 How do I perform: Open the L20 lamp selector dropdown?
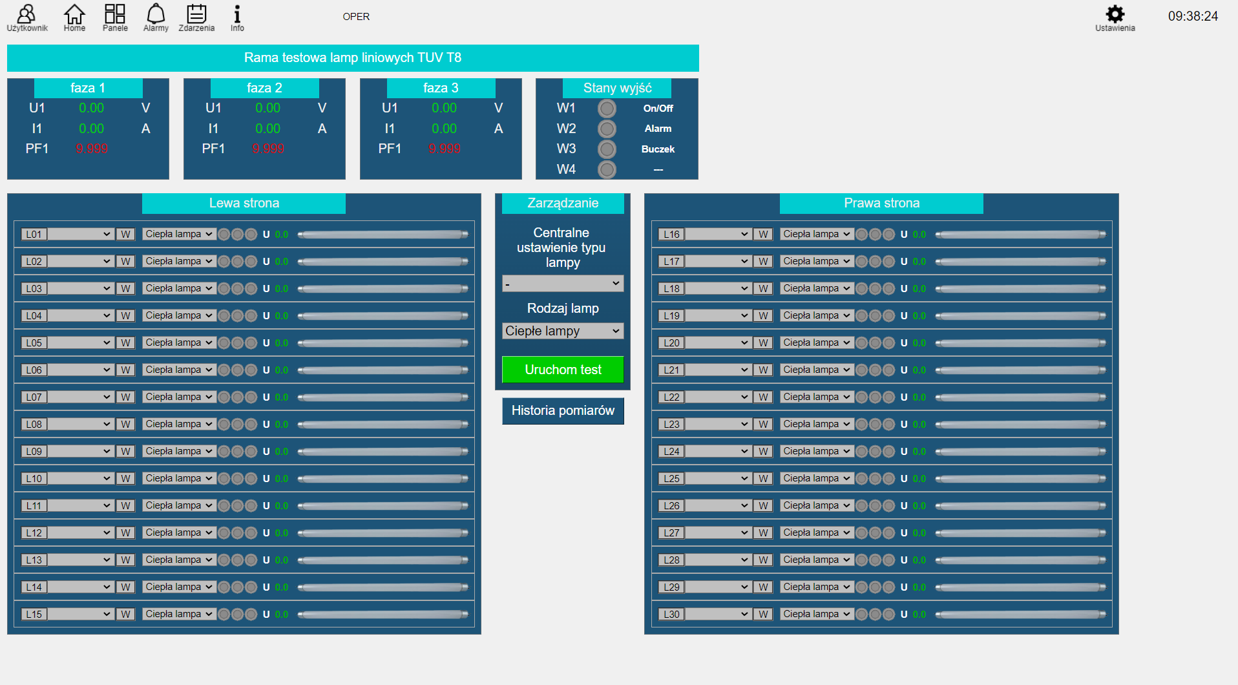click(717, 343)
